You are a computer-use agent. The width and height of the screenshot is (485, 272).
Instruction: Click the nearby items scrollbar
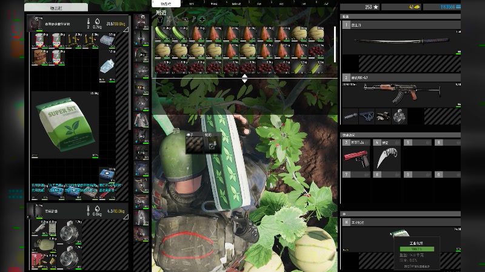[335, 44]
